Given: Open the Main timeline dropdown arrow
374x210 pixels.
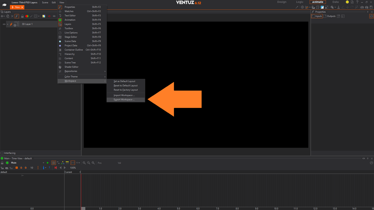Looking at the screenshot, I should tap(43, 163).
